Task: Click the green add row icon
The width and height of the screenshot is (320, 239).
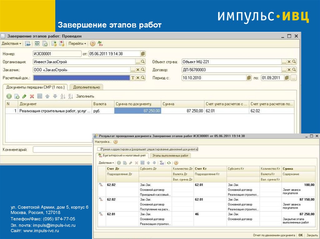Action: point(9,96)
